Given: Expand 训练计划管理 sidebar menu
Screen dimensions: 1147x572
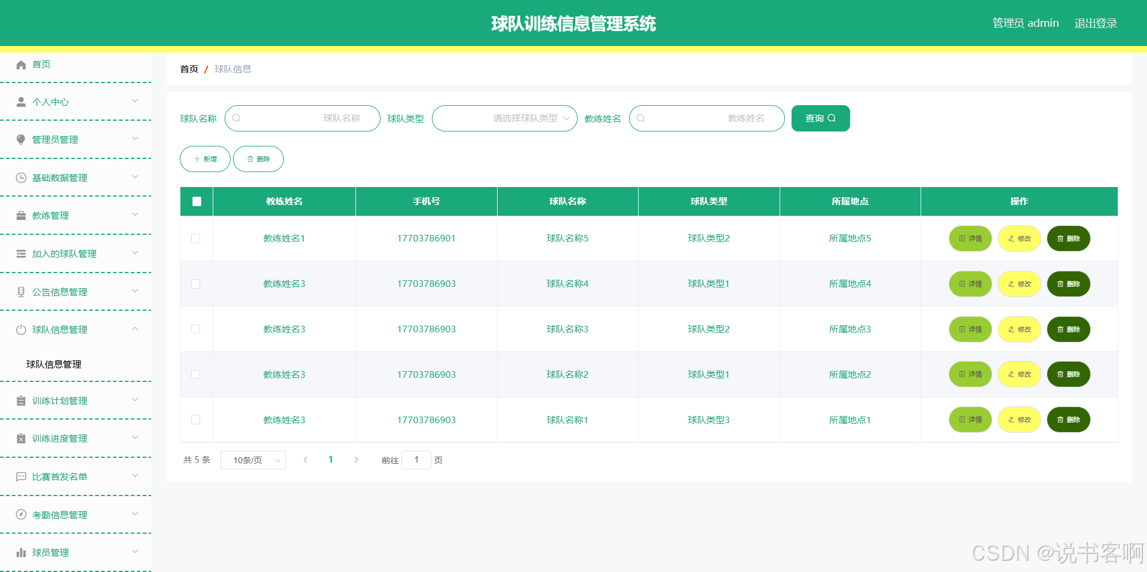Looking at the screenshot, I should (135, 400).
